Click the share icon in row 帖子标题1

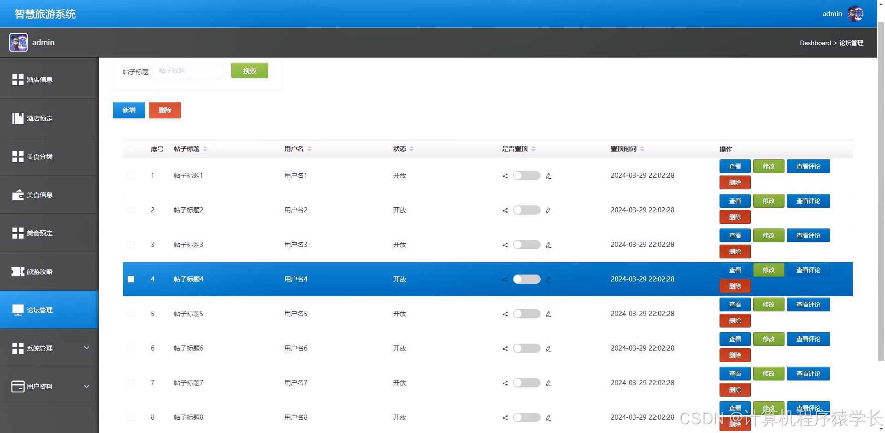505,176
